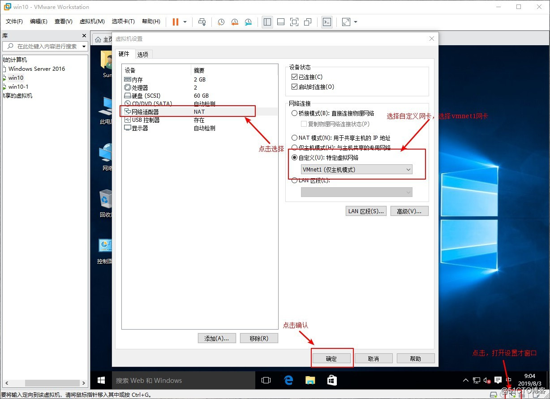Toggle the 启动时连接(O) checkbox
Image resolution: width=550 pixels, height=399 pixels.
click(x=294, y=87)
